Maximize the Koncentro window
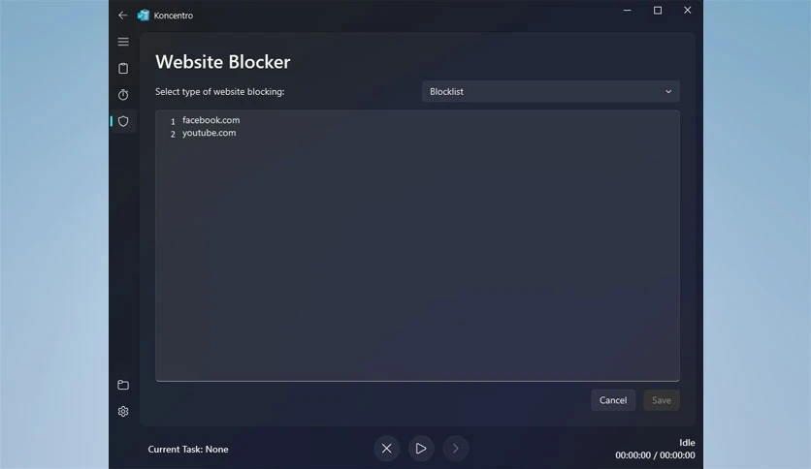 coord(658,11)
